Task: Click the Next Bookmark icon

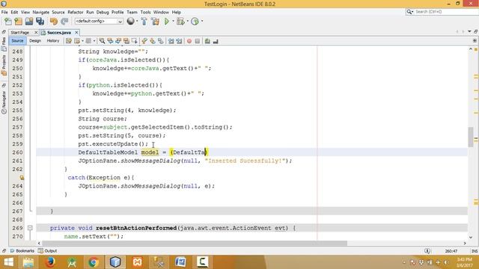Action: point(153,41)
